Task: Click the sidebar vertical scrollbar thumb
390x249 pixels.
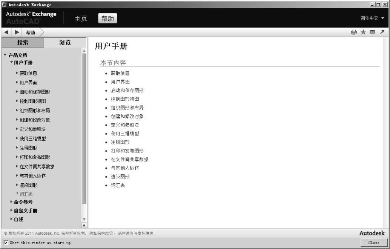Action: [x=84, y=129]
